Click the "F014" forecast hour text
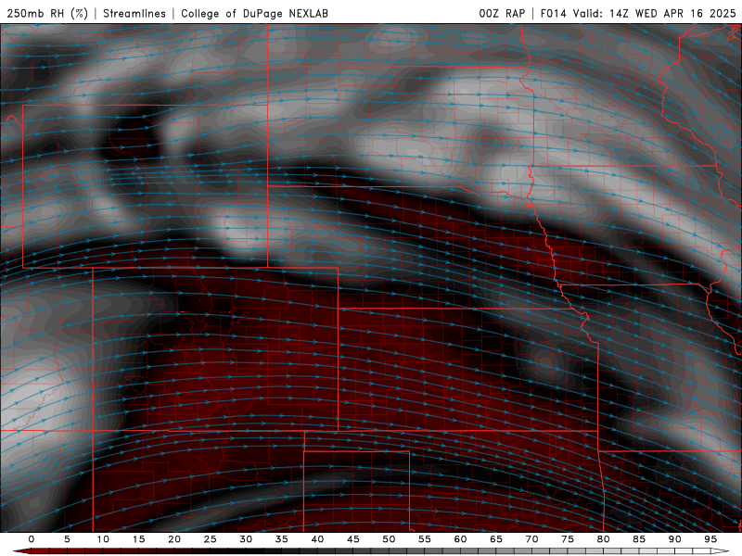Image resolution: width=742 pixels, height=556 pixels. (553, 13)
